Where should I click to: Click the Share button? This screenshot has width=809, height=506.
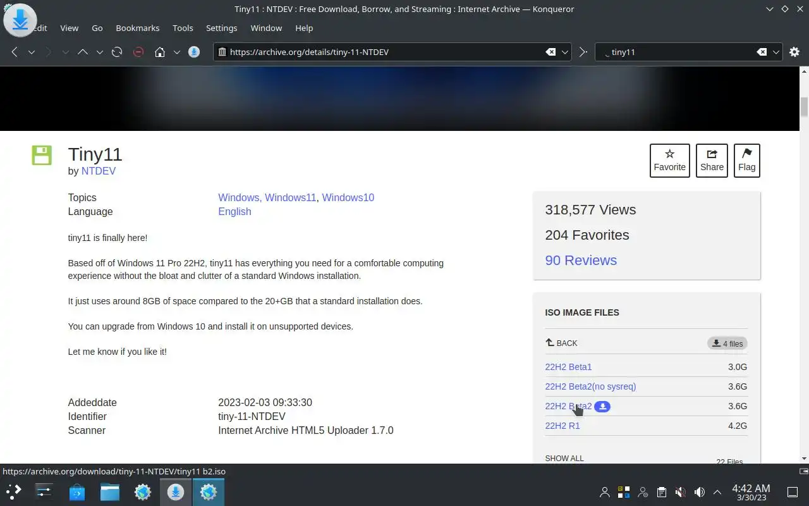pos(712,161)
